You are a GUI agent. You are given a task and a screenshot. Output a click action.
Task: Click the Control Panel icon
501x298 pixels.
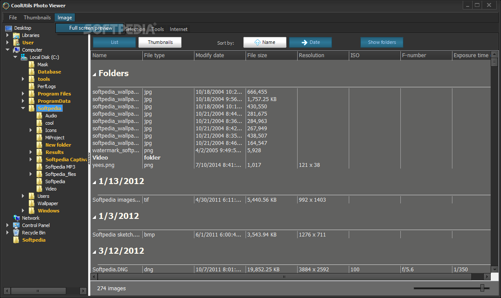point(16,225)
